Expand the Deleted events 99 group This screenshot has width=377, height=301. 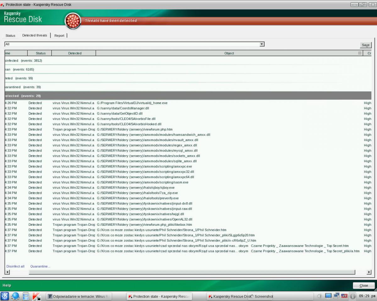pyautogui.click(x=188, y=78)
